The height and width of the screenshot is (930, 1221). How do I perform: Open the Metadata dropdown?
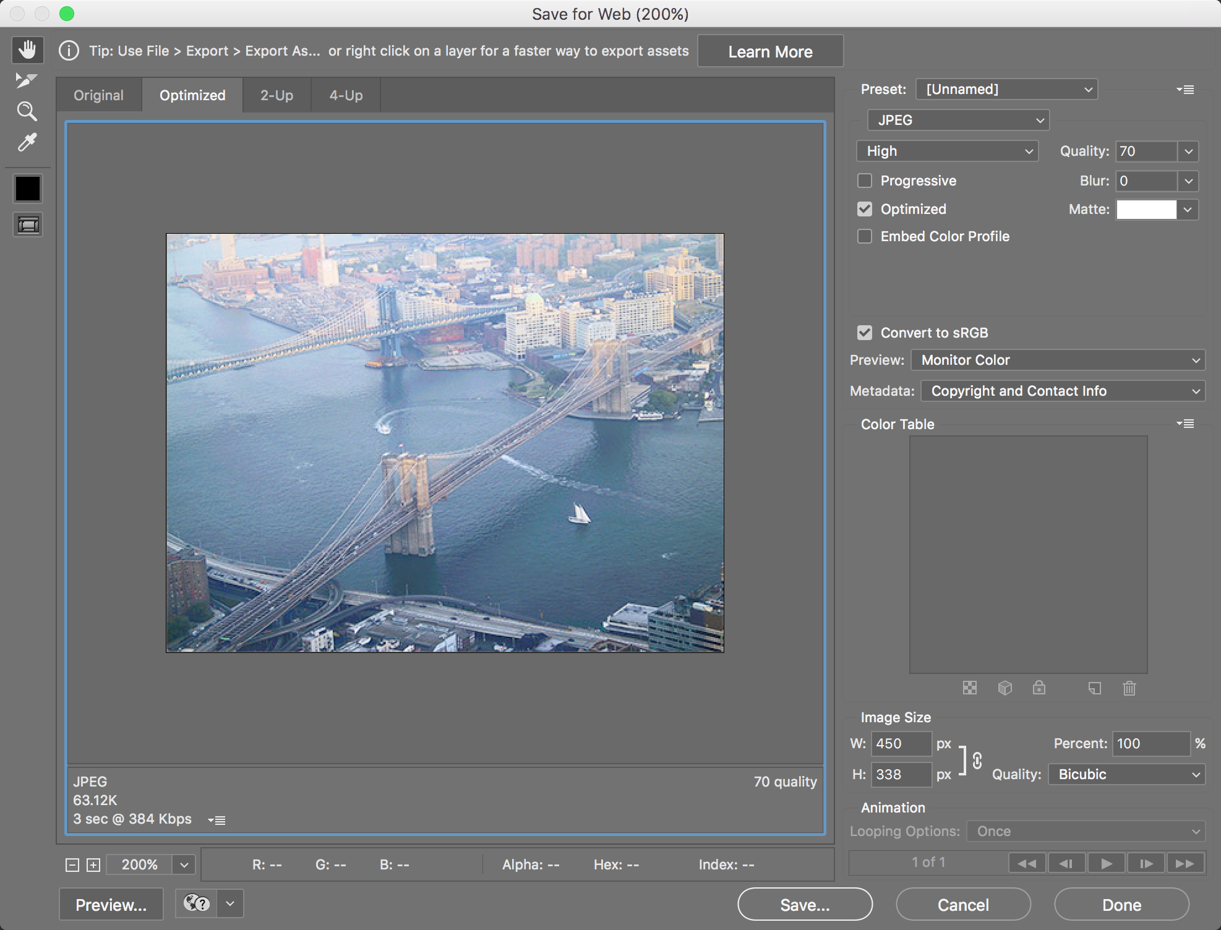pyautogui.click(x=1063, y=391)
